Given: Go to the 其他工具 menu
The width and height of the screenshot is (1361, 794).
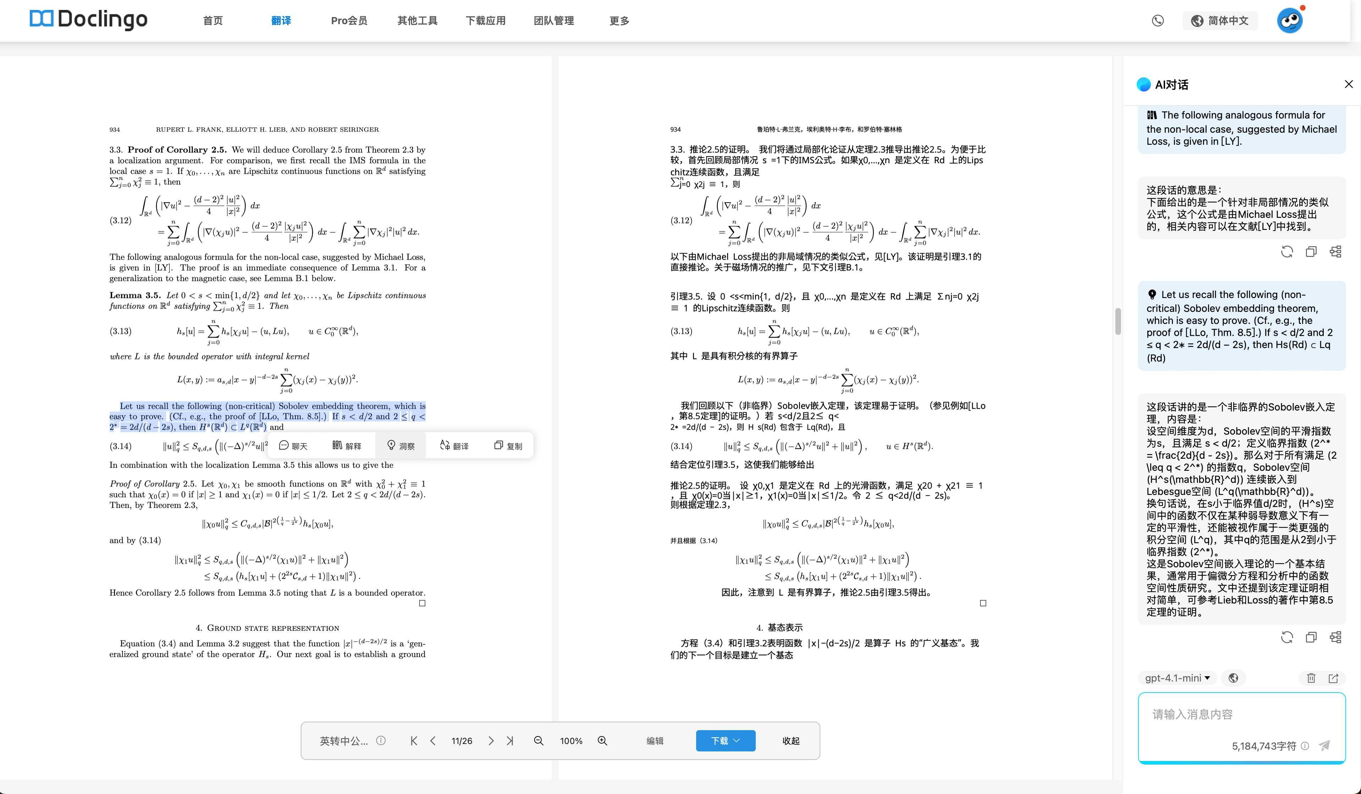Looking at the screenshot, I should click(x=417, y=21).
